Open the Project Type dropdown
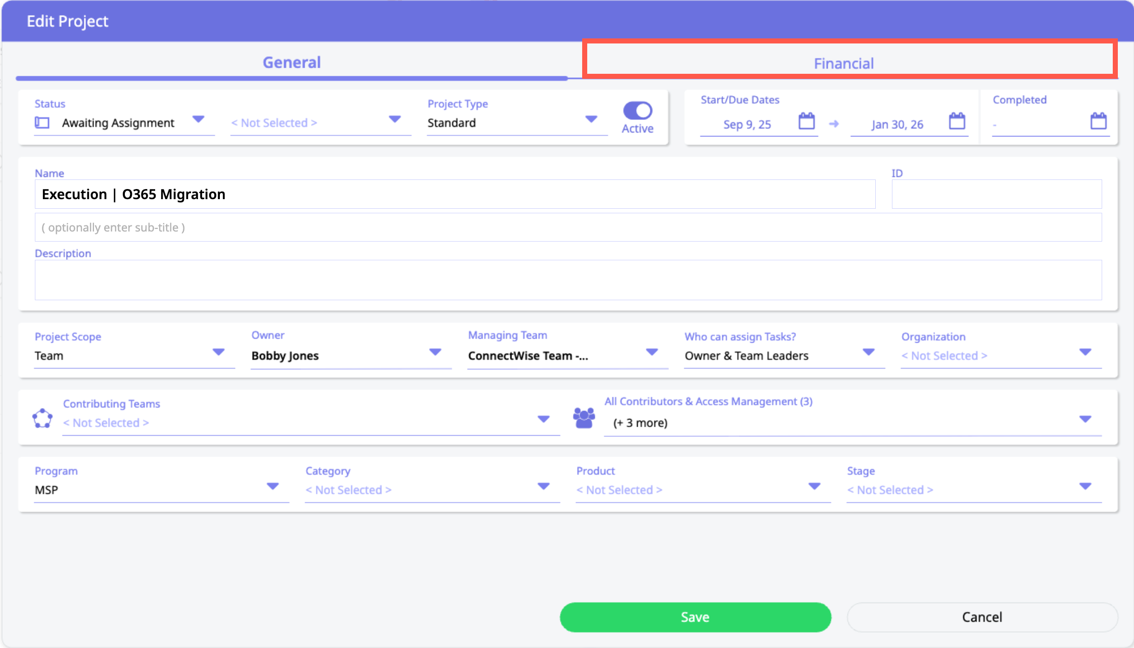The image size is (1134, 648). click(x=591, y=120)
